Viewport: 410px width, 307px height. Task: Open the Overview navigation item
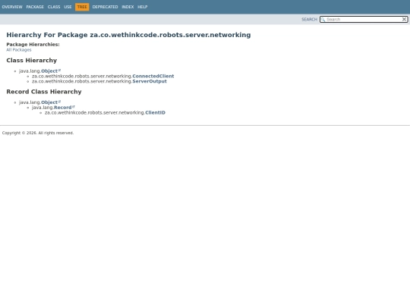pos(12,7)
